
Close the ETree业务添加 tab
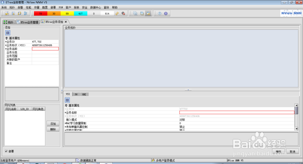pos(66,22)
